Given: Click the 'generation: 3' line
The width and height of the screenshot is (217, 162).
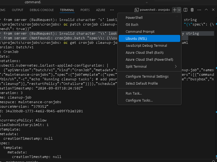Looking at the screenshot, I should [11, 93].
